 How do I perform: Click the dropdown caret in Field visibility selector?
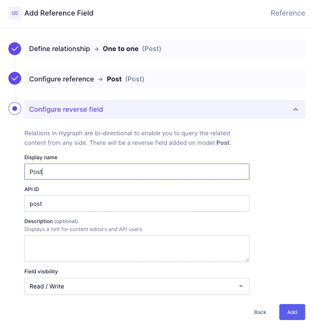(241, 286)
